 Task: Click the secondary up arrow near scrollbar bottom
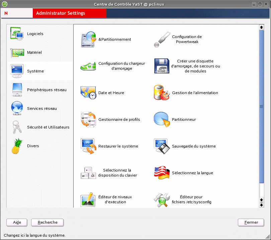click(262, 200)
